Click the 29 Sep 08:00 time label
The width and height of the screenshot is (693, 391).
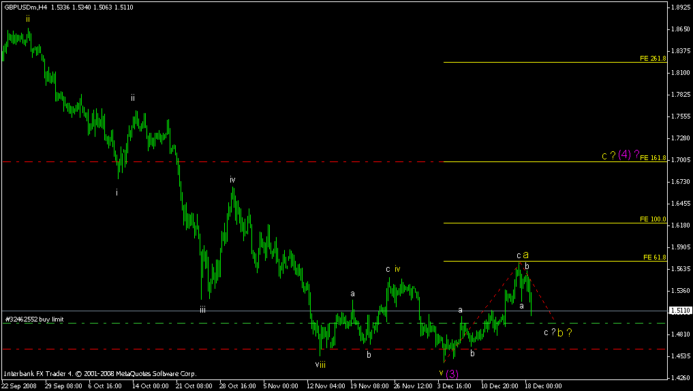[x=62, y=386]
